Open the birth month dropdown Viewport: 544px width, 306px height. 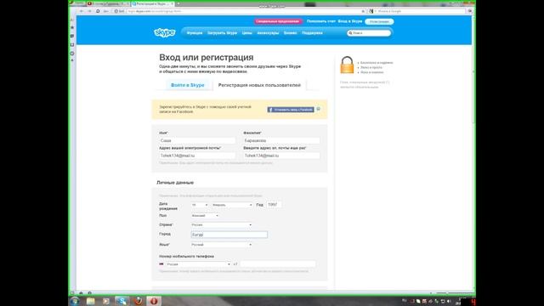[232, 205]
